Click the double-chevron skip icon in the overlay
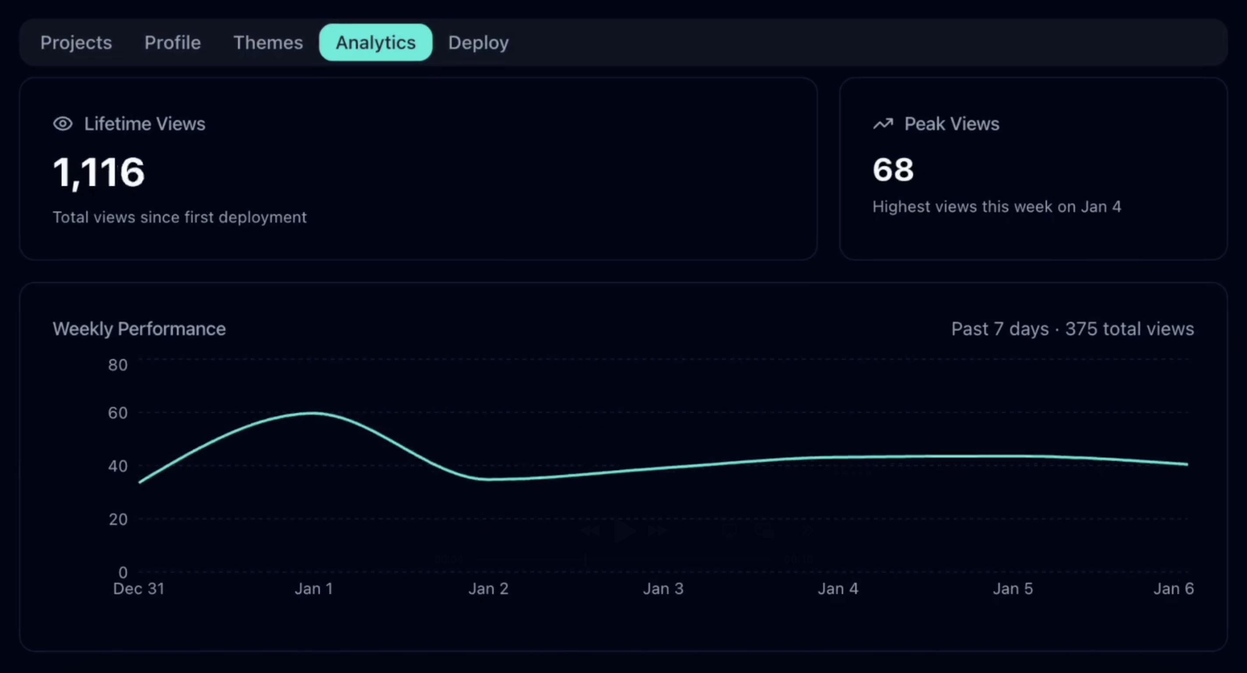The height and width of the screenshot is (673, 1247). point(804,530)
